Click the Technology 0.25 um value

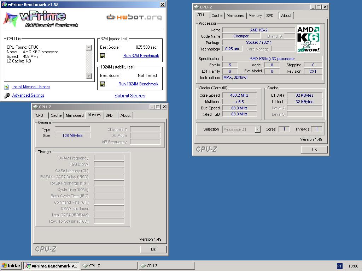[232, 49]
